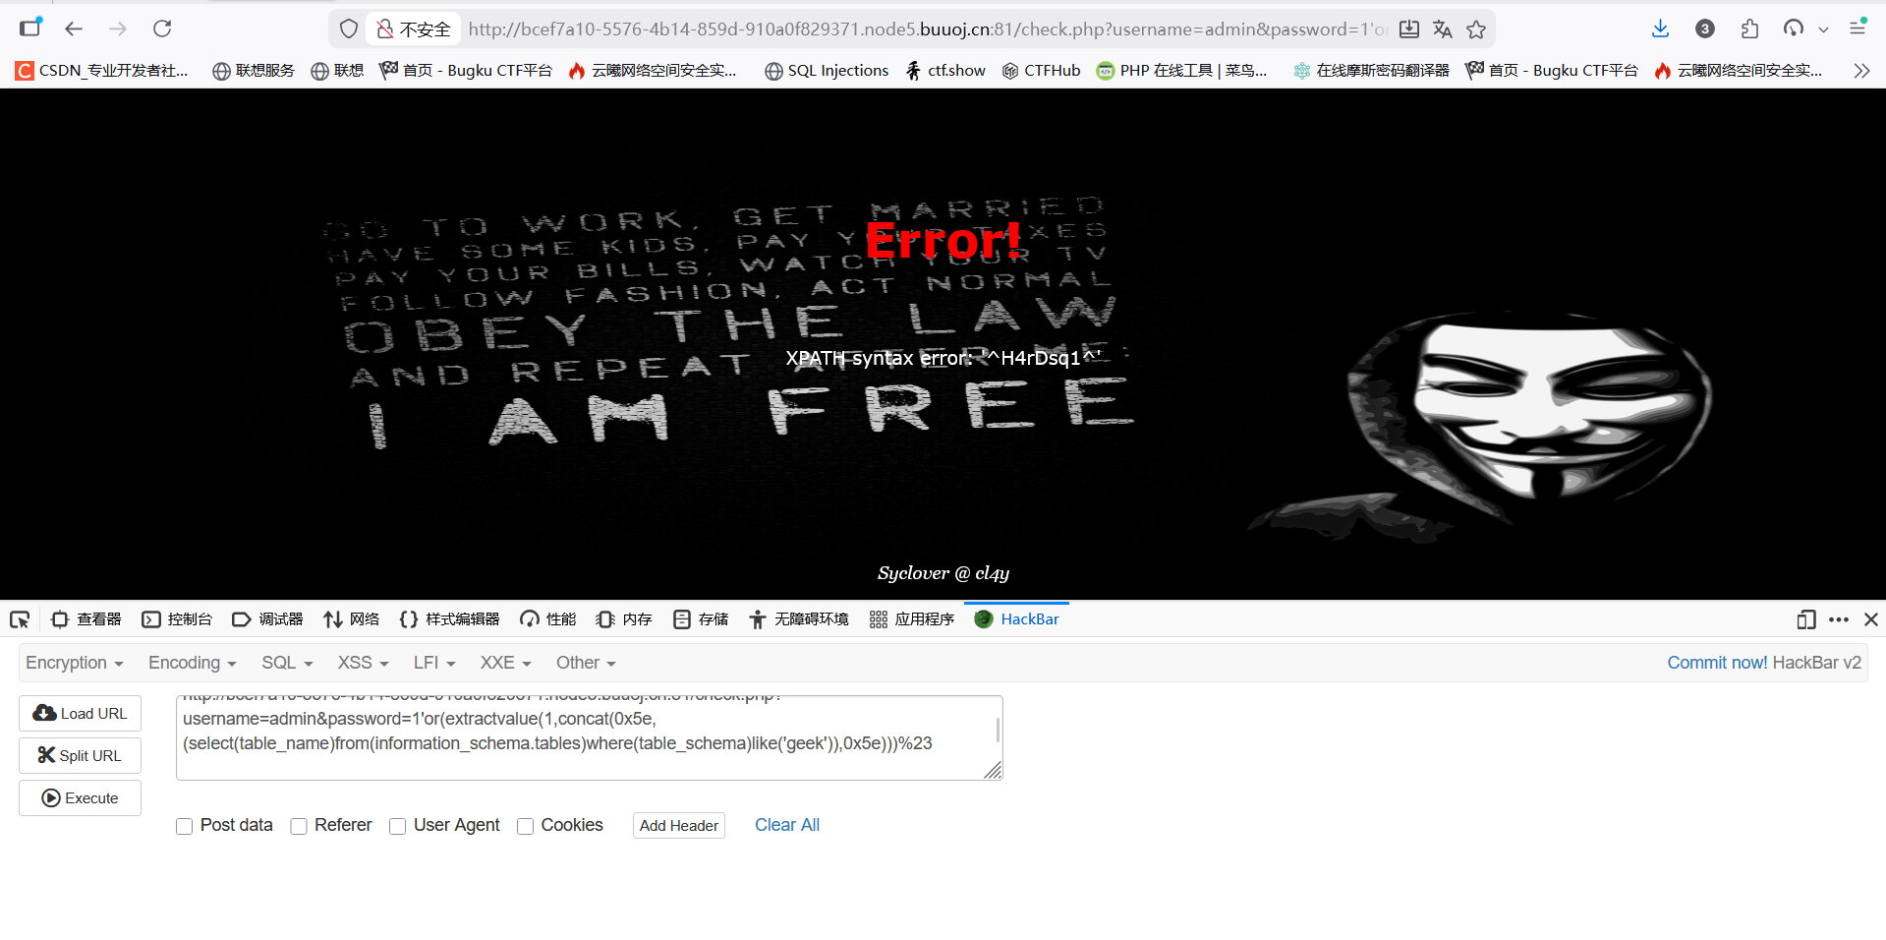
Task: Expand the LFI dropdown
Action: click(434, 663)
